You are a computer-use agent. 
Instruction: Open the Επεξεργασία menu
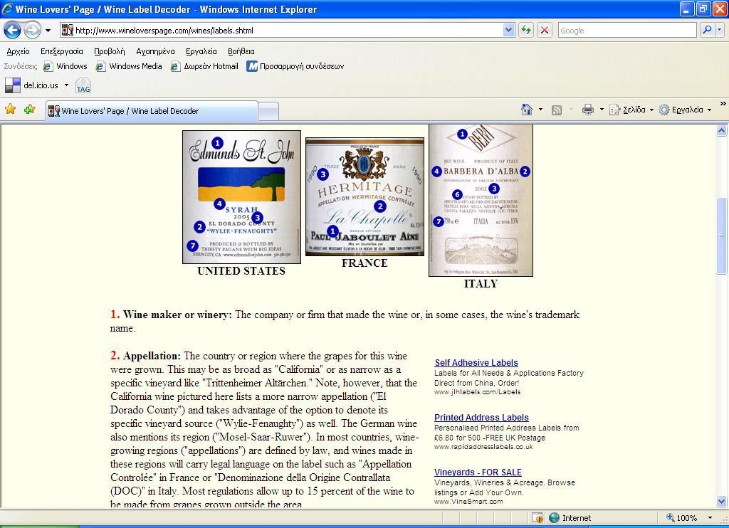pos(61,52)
